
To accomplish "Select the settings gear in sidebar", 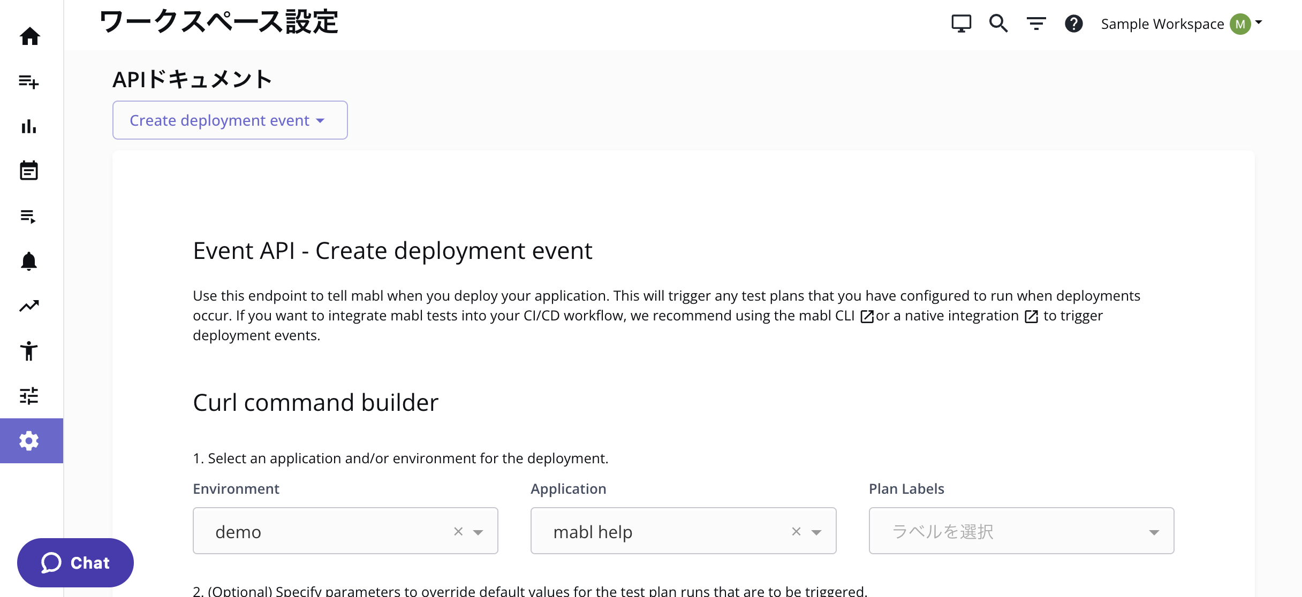I will pyautogui.click(x=29, y=441).
